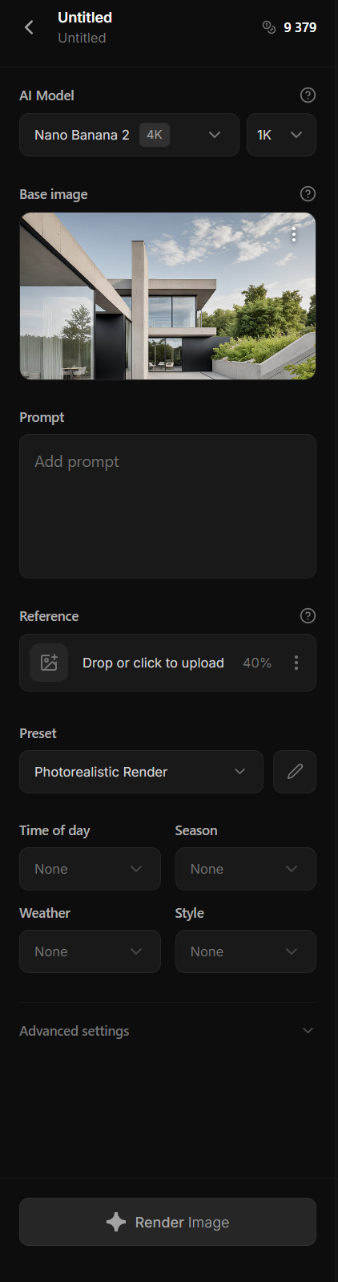The height and width of the screenshot is (1282, 338).
Task: Open reference upload three-dot menu
Action: [296, 663]
